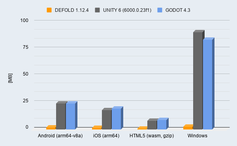Image resolution: width=237 pixels, height=146 pixels.
Task: Click the blue GODOT 4.3 legend swatch
Action: (x=160, y=10)
